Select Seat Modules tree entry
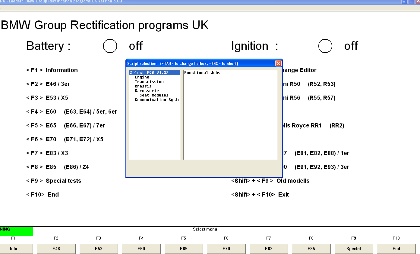The height and width of the screenshot is (254, 420). coord(154,95)
